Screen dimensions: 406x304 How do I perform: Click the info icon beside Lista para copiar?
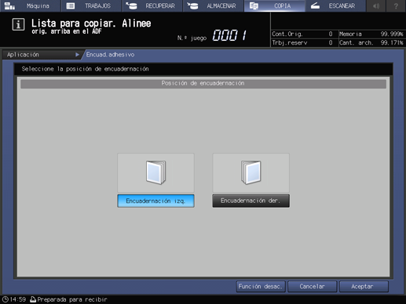[18, 24]
